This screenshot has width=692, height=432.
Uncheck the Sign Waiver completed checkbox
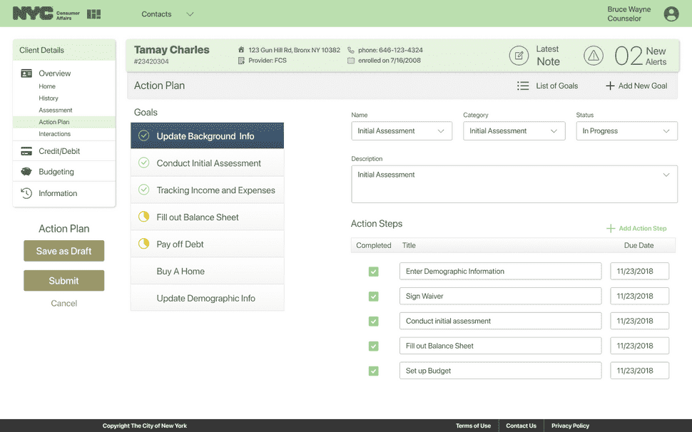[x=373, y=296]
